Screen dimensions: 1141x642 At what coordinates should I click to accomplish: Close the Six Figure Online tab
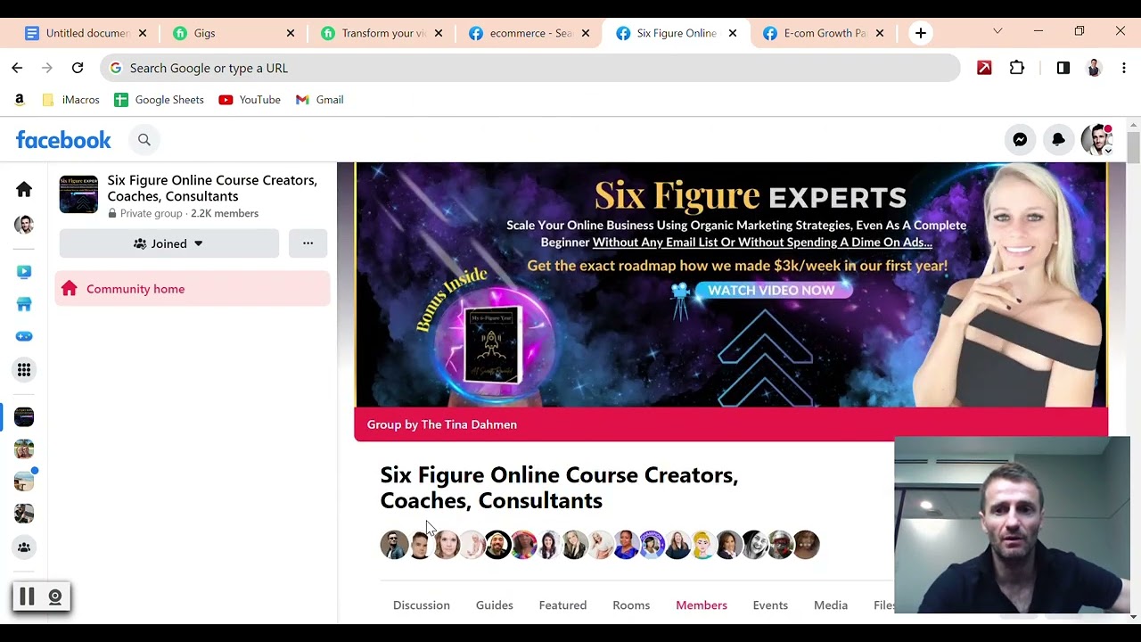732,33
